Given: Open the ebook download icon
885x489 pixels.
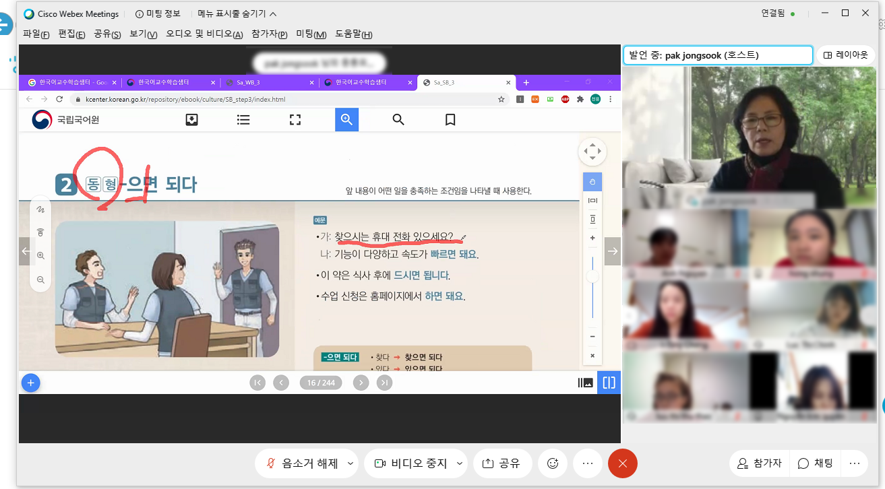Looking at the screenshot, I should click(x=191, y=120).
